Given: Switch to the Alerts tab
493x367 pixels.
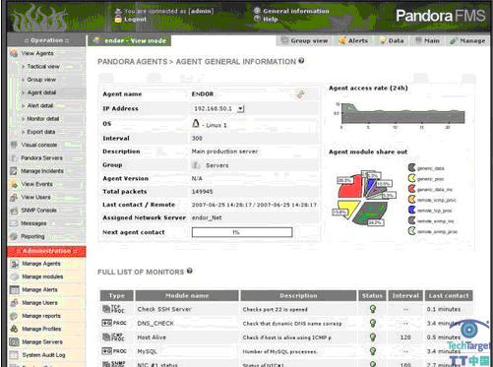Looking at the screenshot, I should (353, 40).
